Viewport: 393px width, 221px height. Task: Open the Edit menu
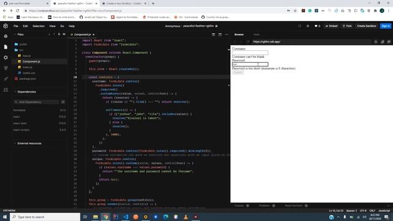(25, 26)
